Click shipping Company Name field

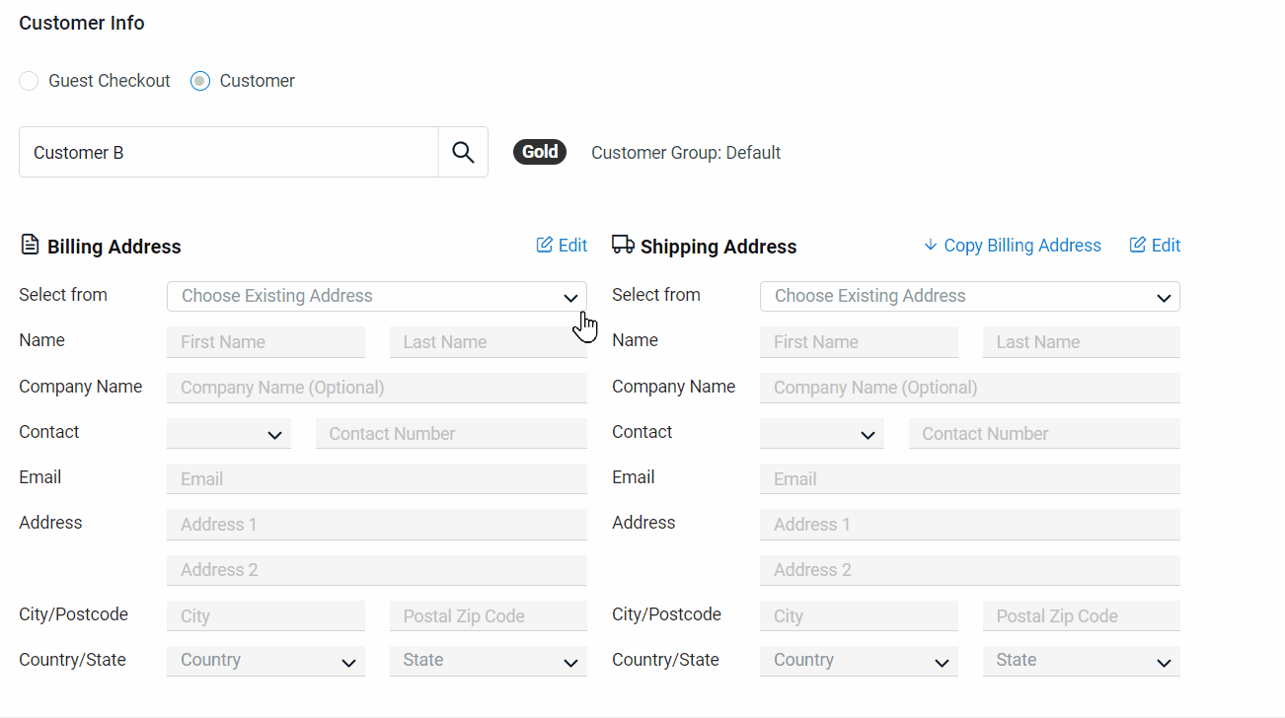point(969,388)
